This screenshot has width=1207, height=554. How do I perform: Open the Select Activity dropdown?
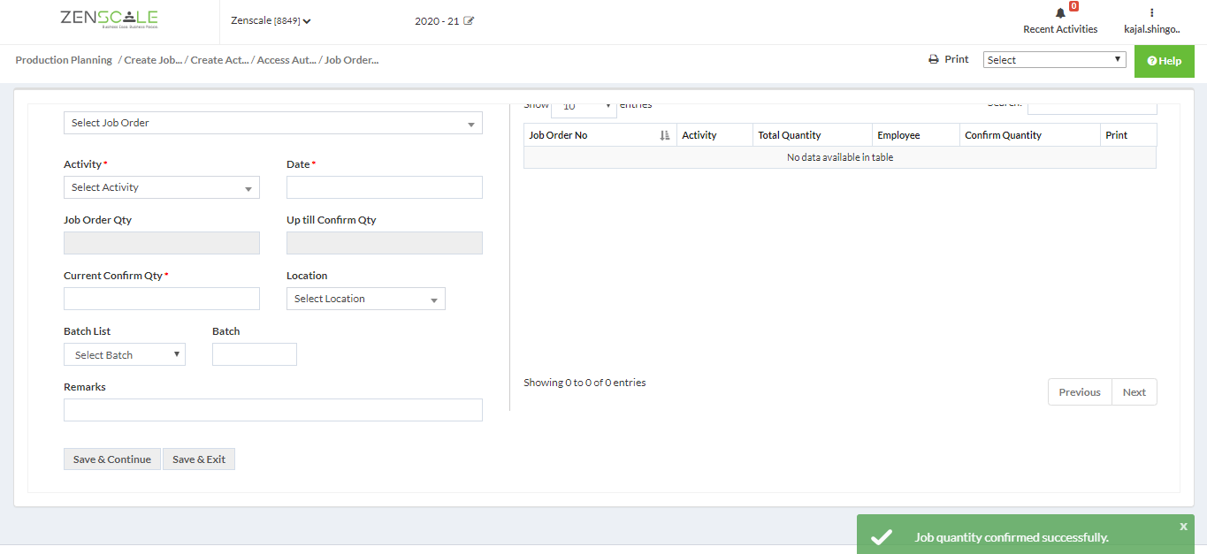coord(162,187)
